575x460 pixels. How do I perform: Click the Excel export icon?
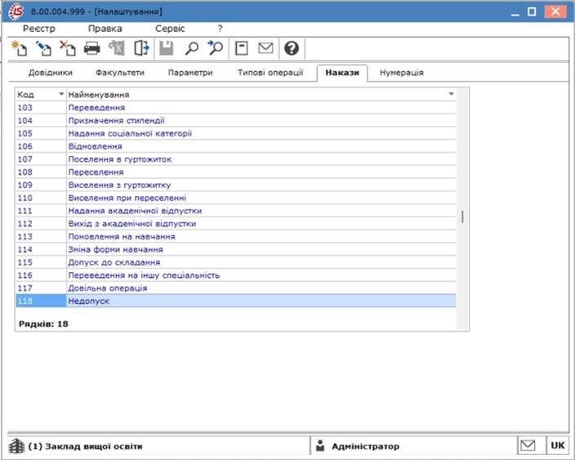coord(117,48)
